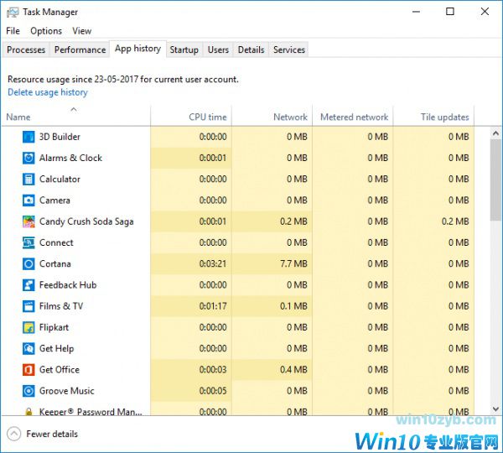Image resolution: width=503 pixels, height=453 pixels.
Task: Sort by Network column header
Action: (x=272, y=117)
